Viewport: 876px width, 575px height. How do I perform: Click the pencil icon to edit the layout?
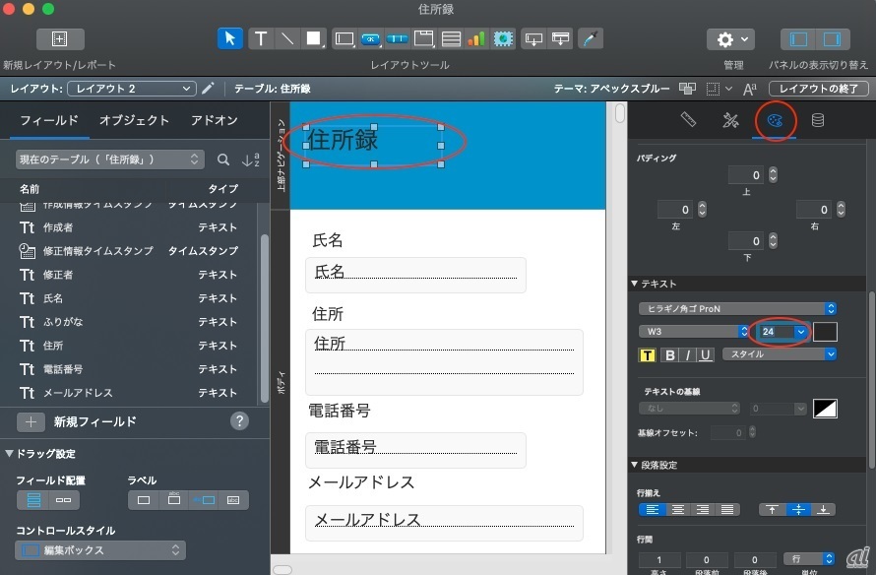(208, 89)
